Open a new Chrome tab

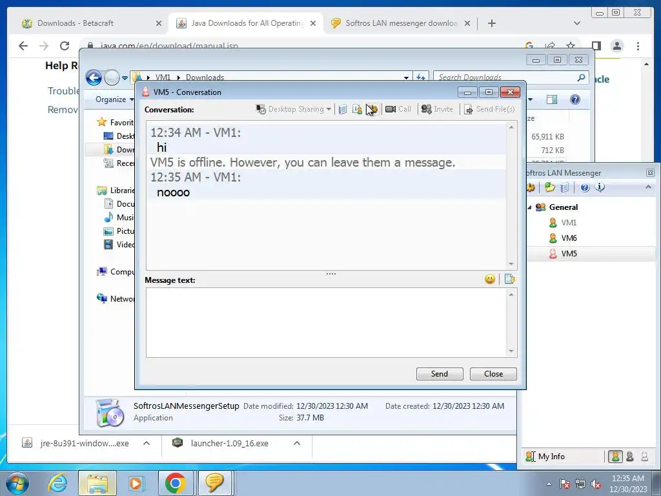pos(491,23)
